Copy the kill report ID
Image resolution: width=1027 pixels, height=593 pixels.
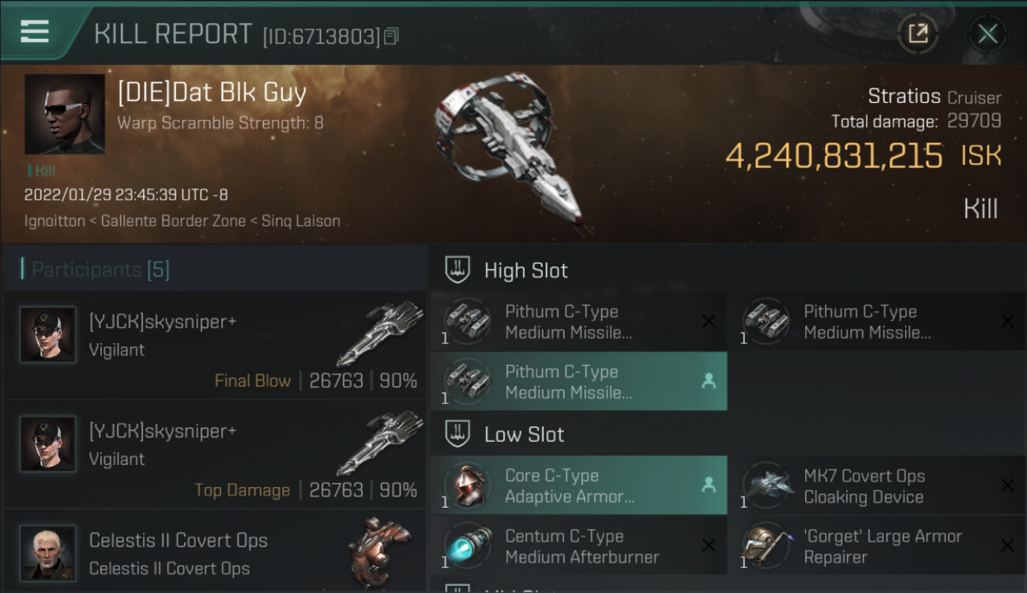point(392,36)
